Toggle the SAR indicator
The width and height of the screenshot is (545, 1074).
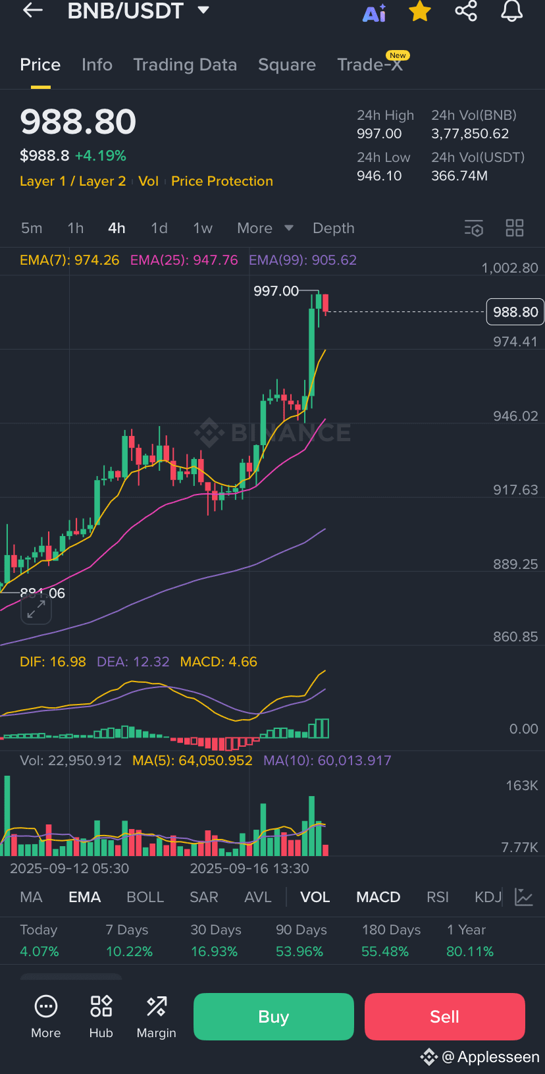pyautogui.click(x=204, y=897)
